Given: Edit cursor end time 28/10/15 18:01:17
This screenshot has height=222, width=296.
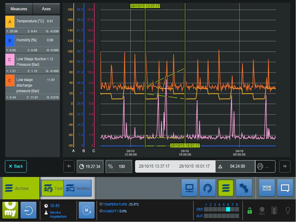Looking at the screenshot, I should pos(194,166).
